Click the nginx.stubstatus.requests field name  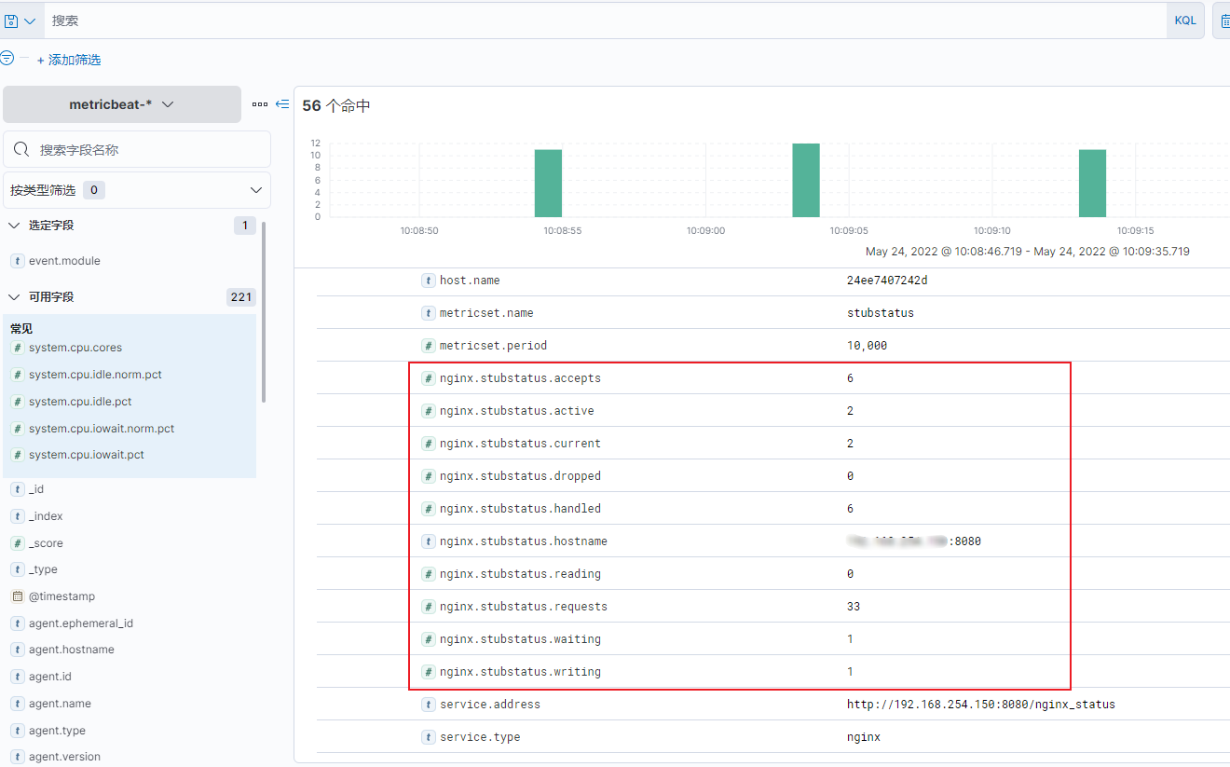(x=524, y=607)
